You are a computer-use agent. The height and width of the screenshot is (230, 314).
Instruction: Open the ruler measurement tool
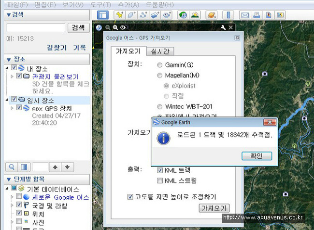pyautogui.click(x=228, y=15)
